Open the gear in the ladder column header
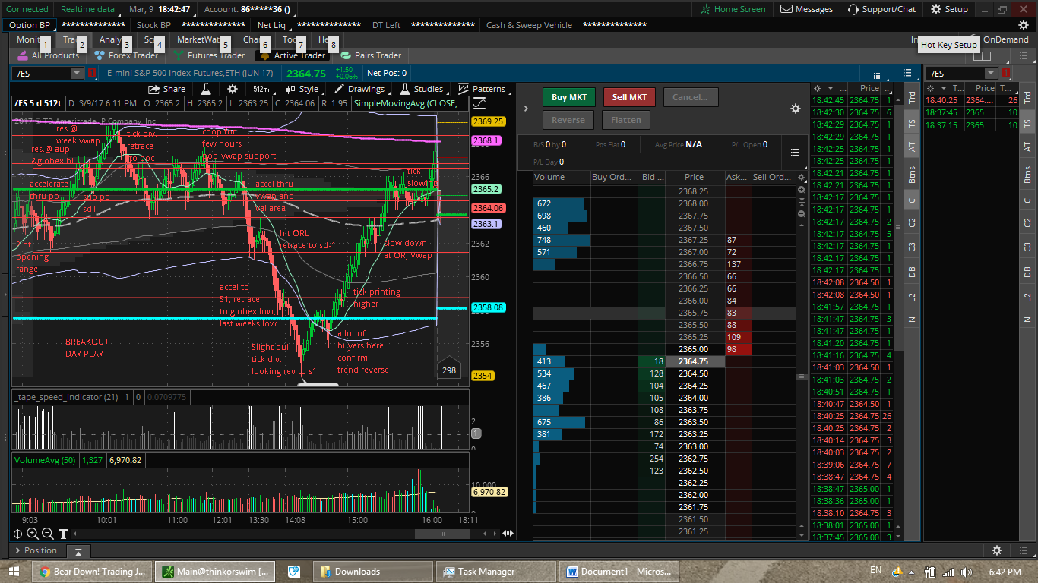The image size is (1038, 583). tap(799, 177)
